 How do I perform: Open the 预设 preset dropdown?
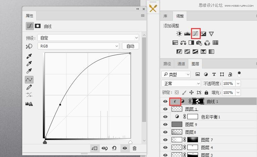(88, 38)
